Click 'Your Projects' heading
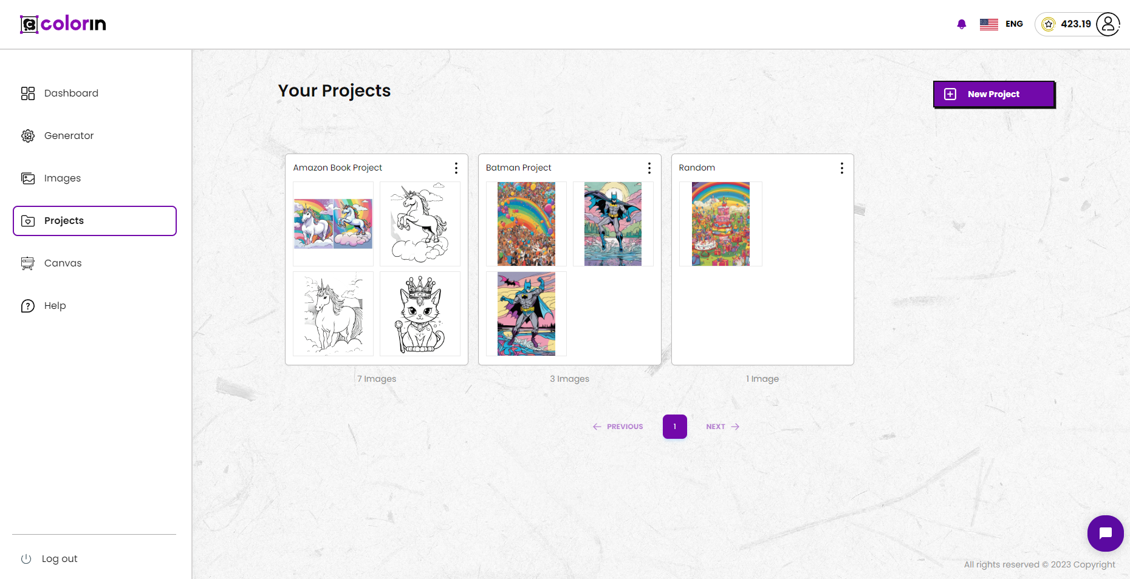This screenshot has width=1130, height=579. [334, 90]
